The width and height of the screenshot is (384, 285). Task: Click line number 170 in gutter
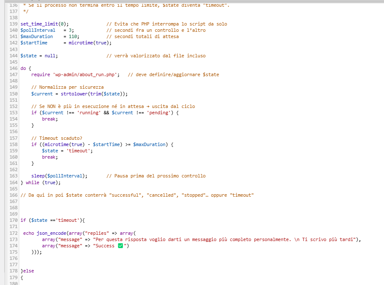(13, 220)
